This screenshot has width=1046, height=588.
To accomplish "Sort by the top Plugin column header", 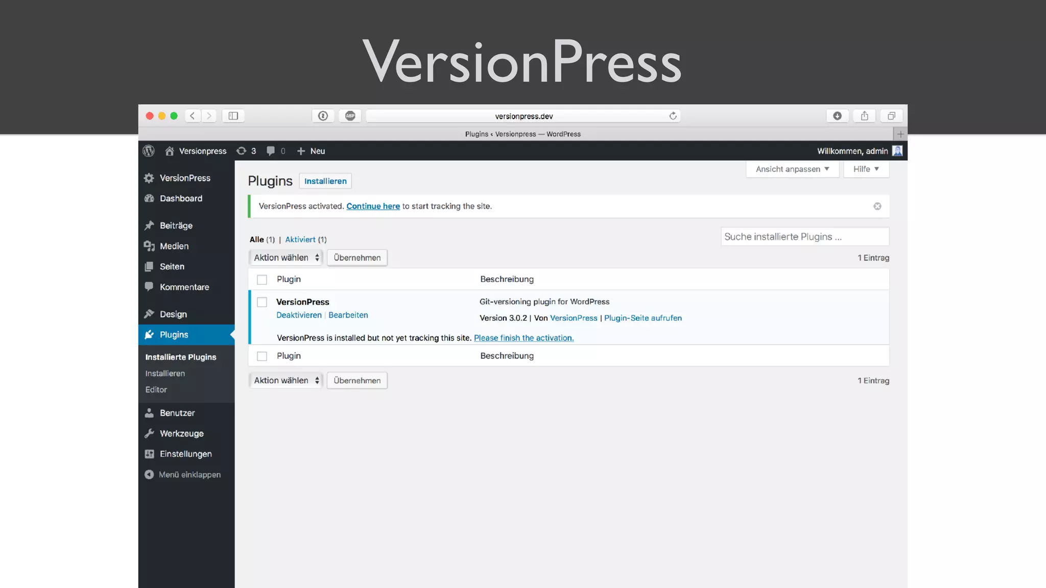I will coord(289,279).
